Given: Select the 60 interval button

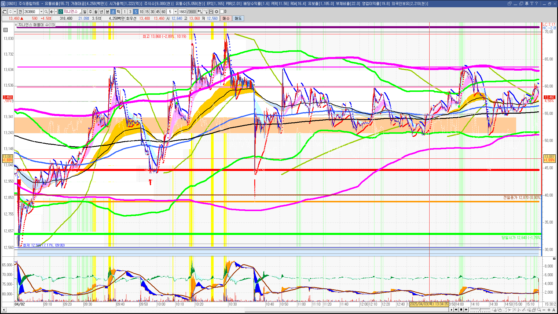Looking at the screenshot, I should point(163,12).
